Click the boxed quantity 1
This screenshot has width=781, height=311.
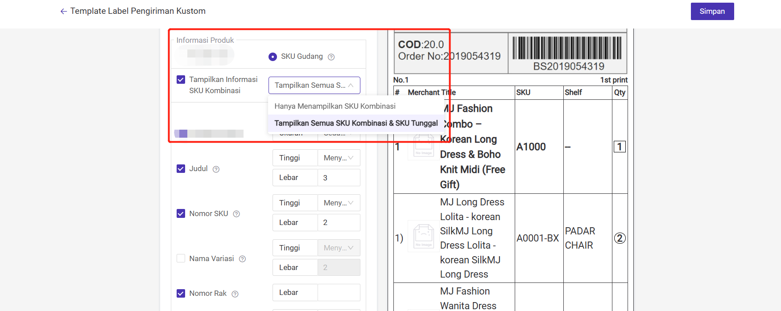(620, 147)
